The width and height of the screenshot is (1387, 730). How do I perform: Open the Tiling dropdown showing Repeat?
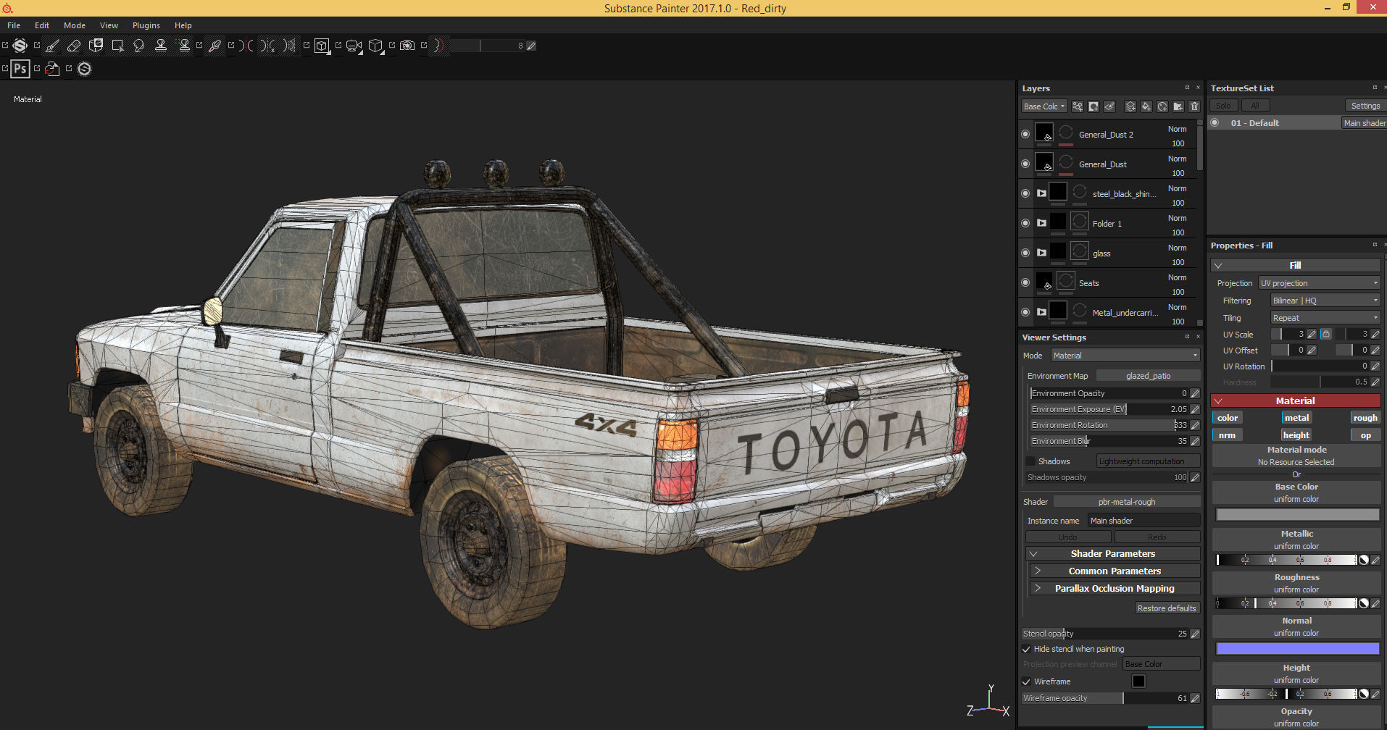point(1325,318)
